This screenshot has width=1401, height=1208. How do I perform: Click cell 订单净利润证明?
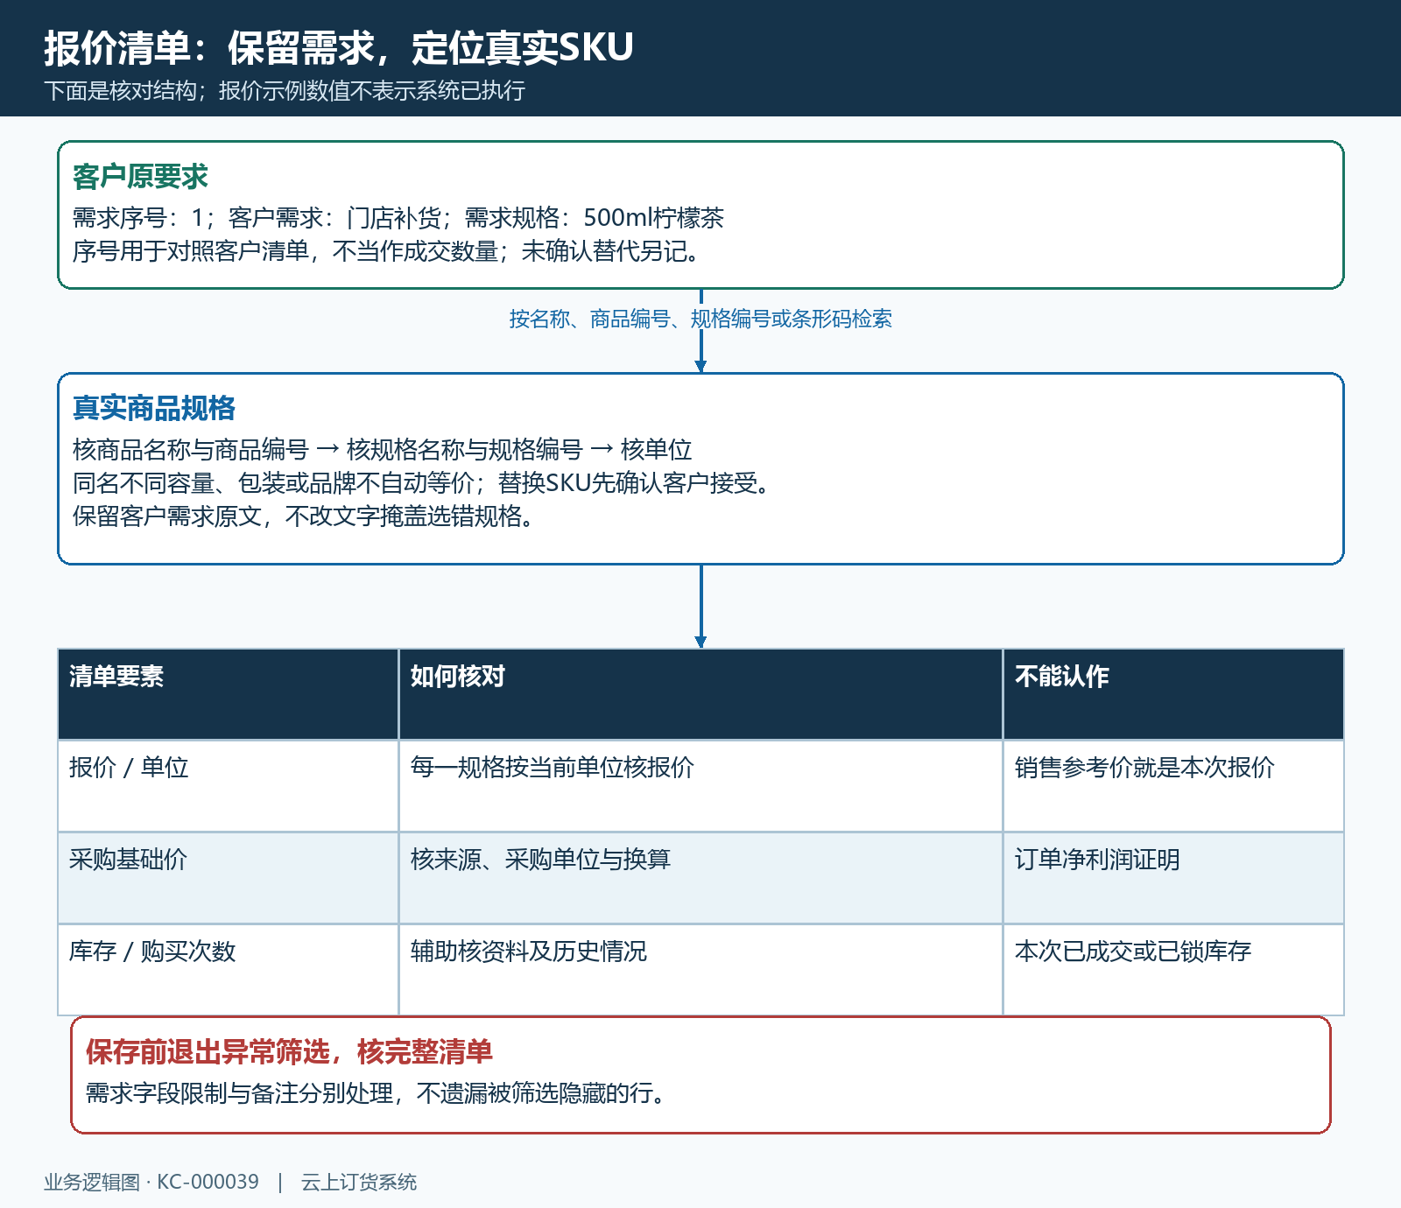[x=1173, y=878]
